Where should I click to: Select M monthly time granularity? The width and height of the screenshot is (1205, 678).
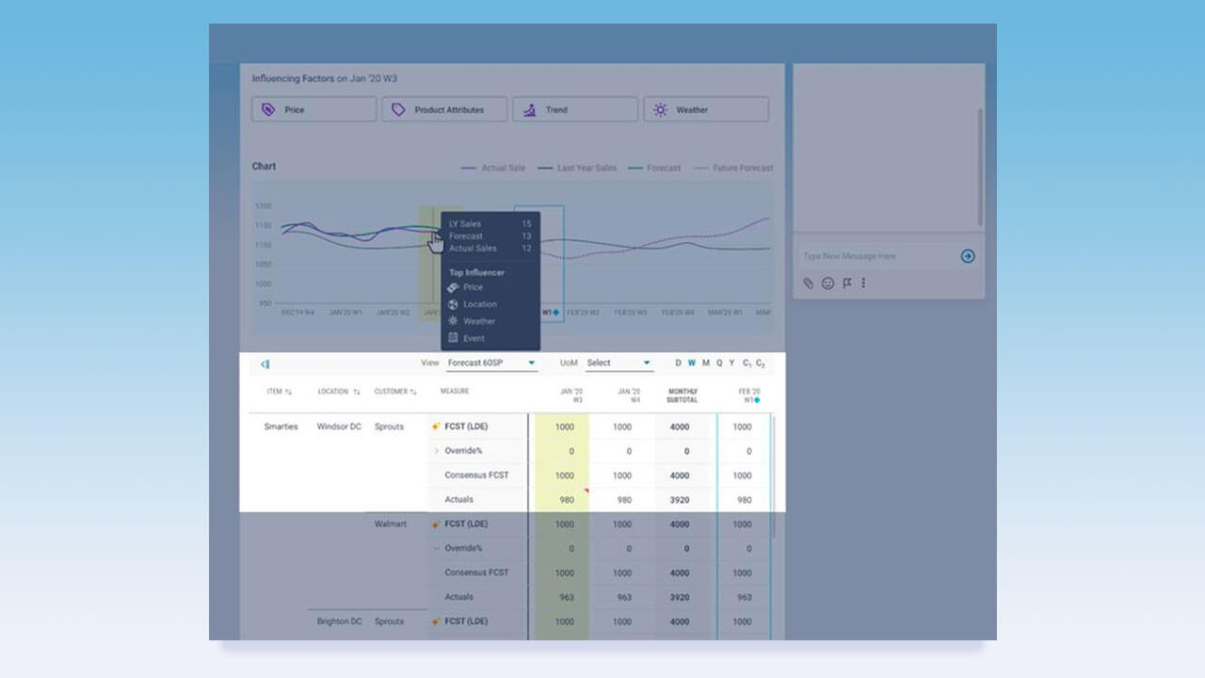click(x=705, y=363)
